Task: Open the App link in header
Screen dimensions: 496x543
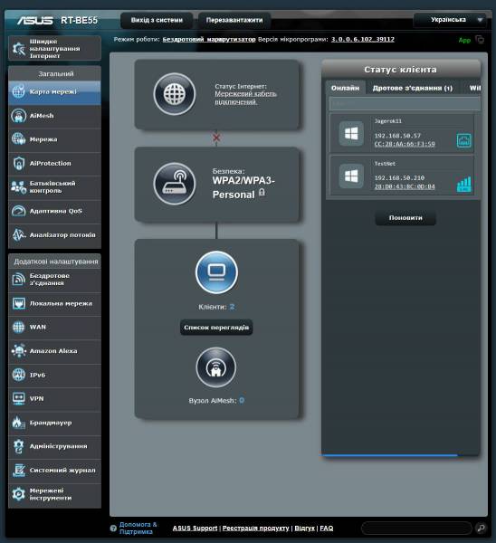Action: (464, 40)
